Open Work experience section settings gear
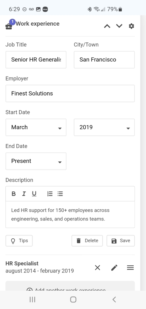Screen dimensions: 146x309 click(131, 26)
